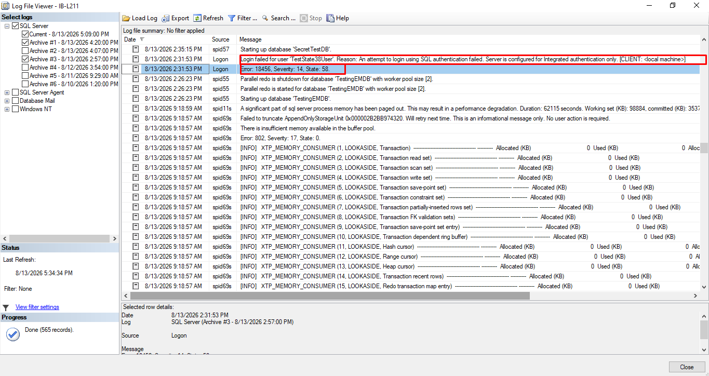
Task: Enable the Database Mail checkbox
Action: pyautogui.click(x=15, y=101)
